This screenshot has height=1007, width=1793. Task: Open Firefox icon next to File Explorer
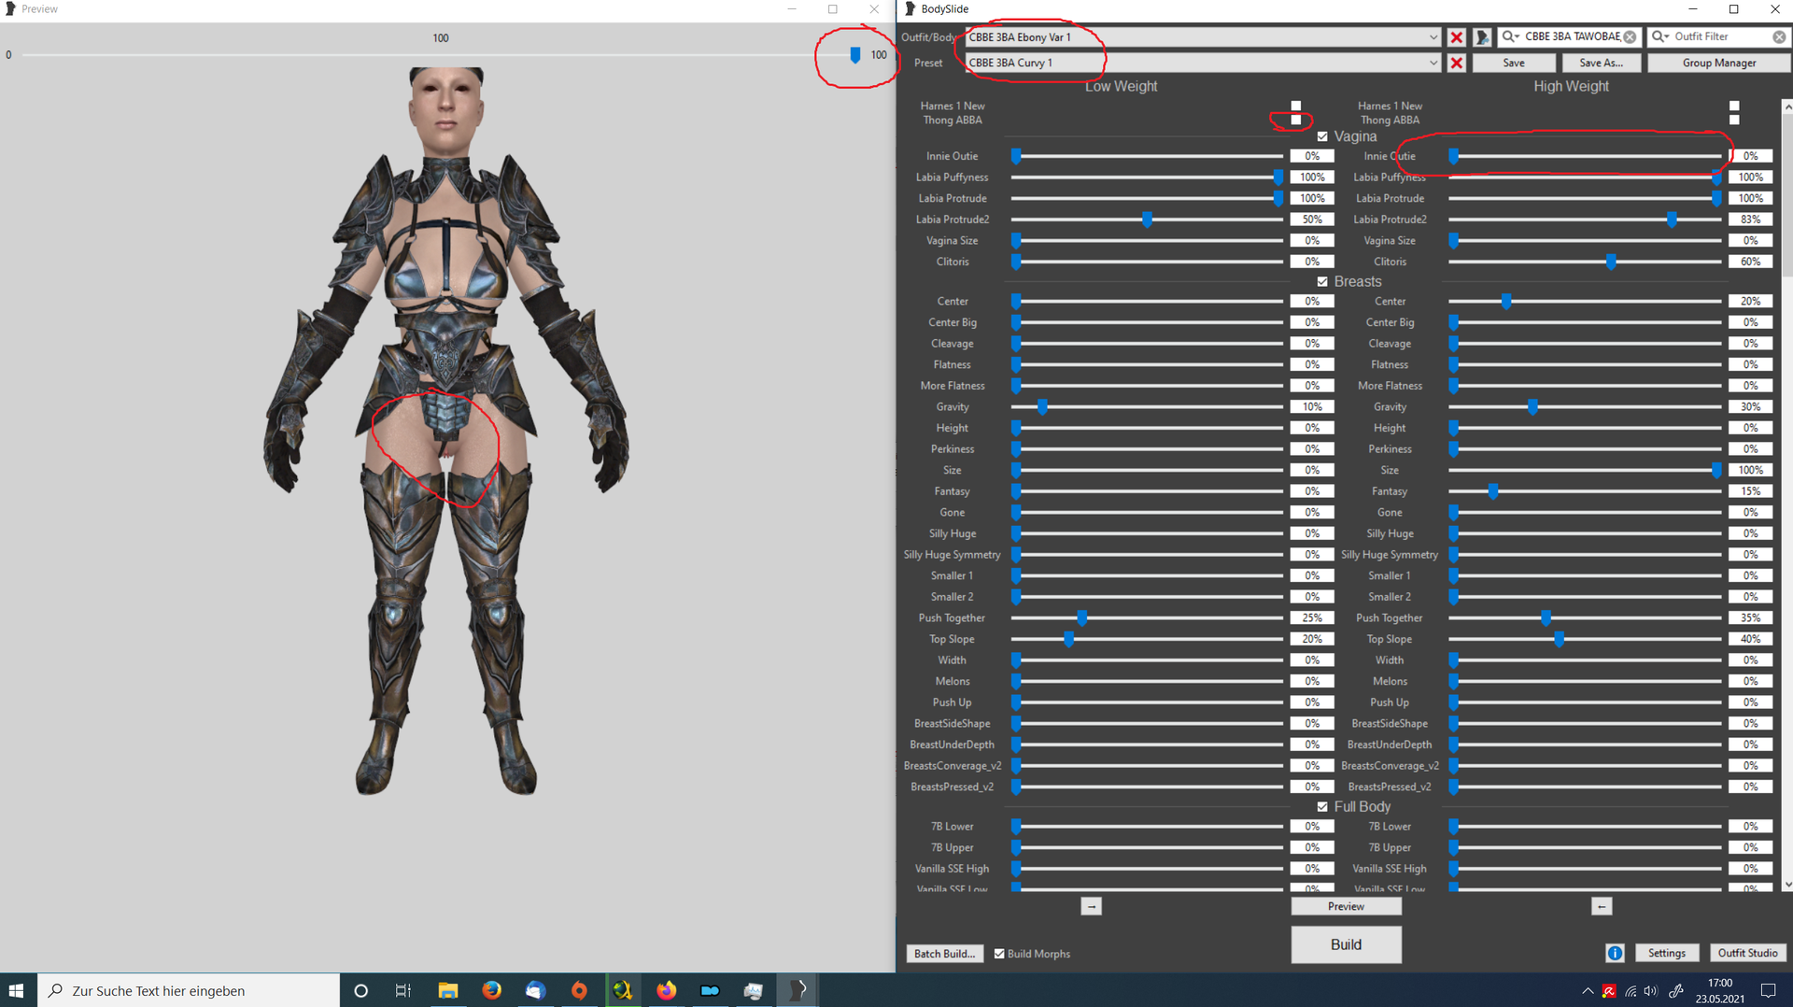click(492, 990)
